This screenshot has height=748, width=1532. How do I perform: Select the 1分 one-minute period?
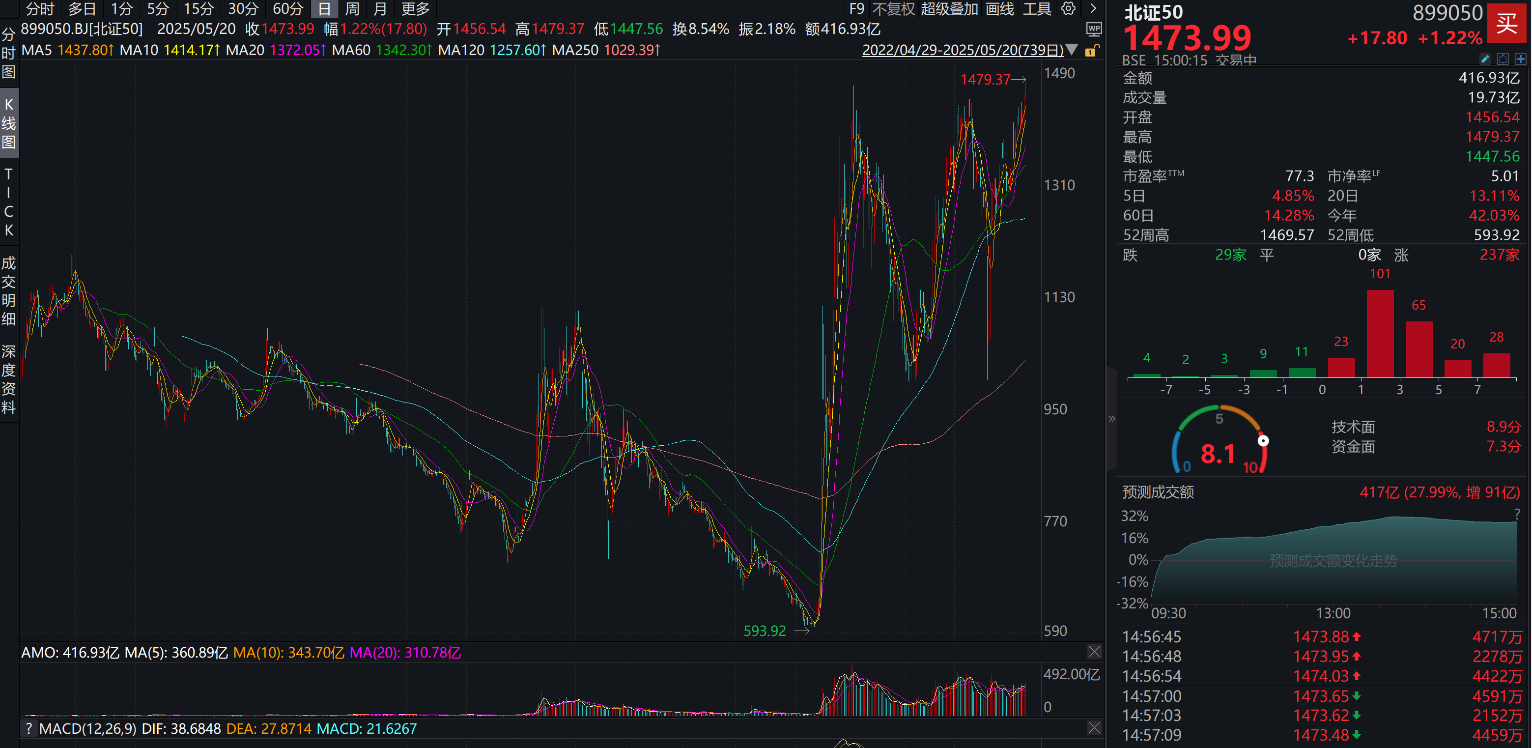tap(122, 9)
